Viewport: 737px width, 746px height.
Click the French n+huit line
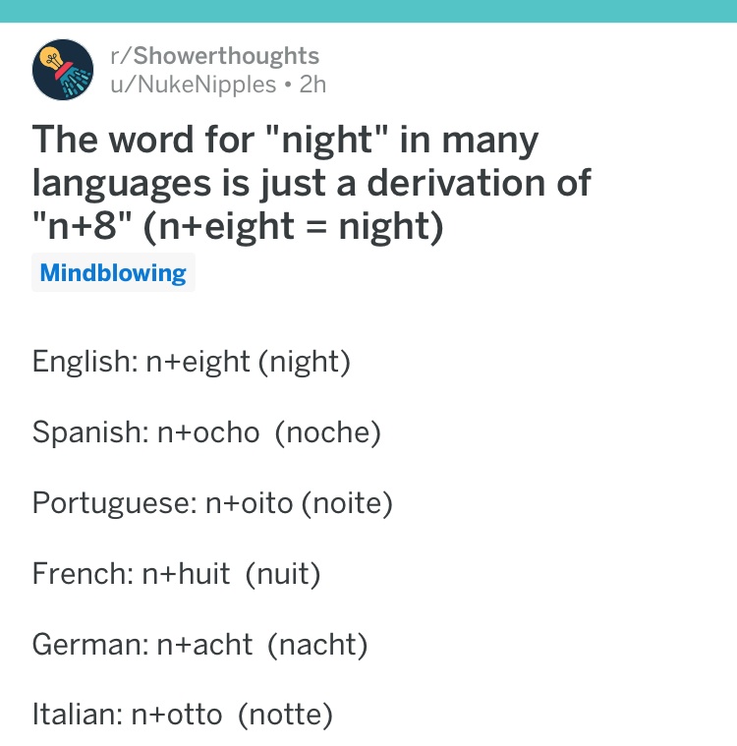pos(176,574)
